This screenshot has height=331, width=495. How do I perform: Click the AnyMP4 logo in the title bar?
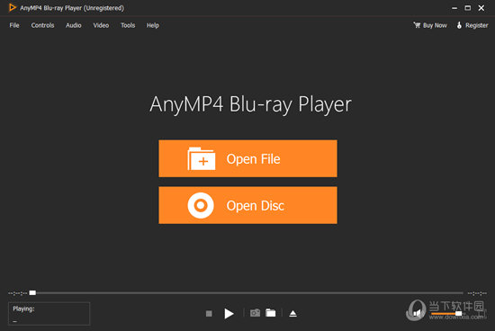(x=13, y=7)
